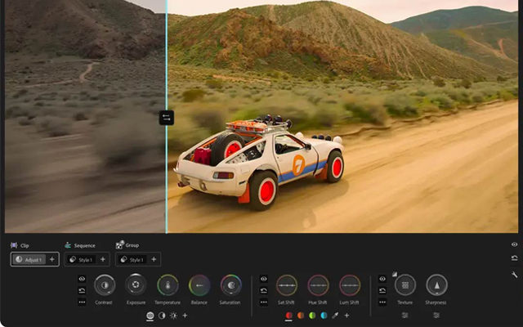The height and width of the screenshot is (327, 523).
Task: Select the Sequence tab
Action: 80,245
